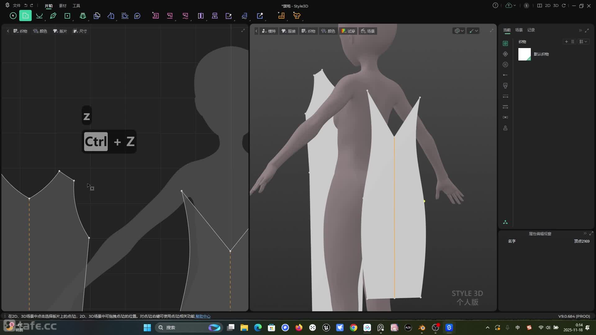Toggle split 2D/3D layout view

coord(540,6)
